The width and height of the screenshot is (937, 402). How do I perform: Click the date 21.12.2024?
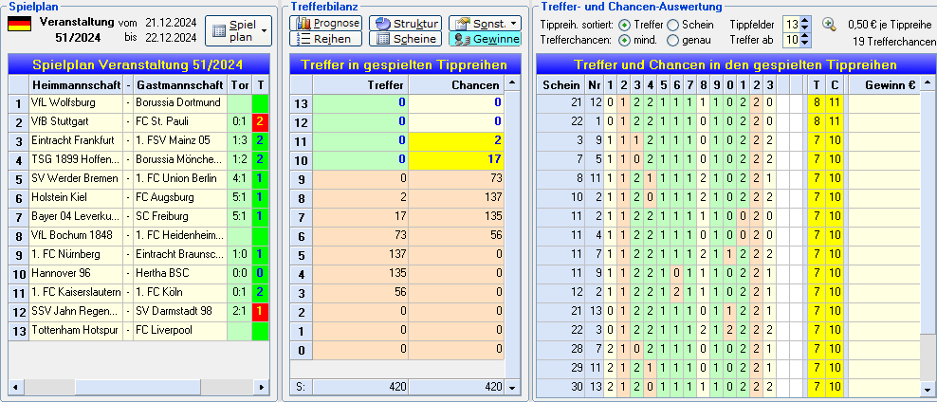[171, 23]
